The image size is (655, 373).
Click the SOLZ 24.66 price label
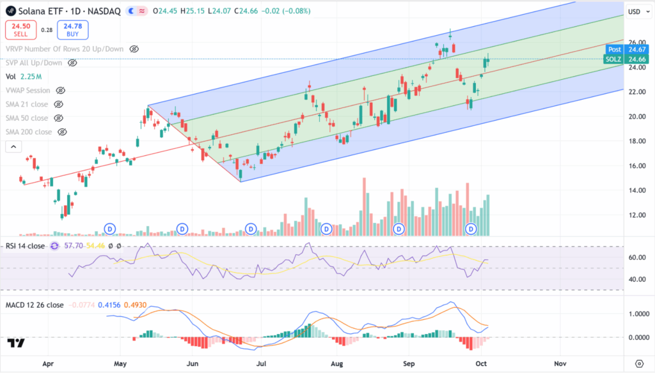(x=626, y=59)
